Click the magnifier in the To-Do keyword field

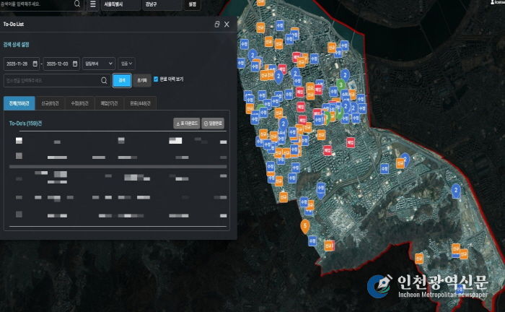104,80
